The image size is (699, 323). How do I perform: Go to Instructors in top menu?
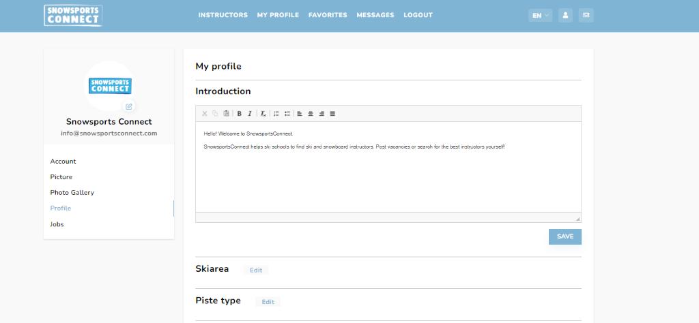pos(223,15)
